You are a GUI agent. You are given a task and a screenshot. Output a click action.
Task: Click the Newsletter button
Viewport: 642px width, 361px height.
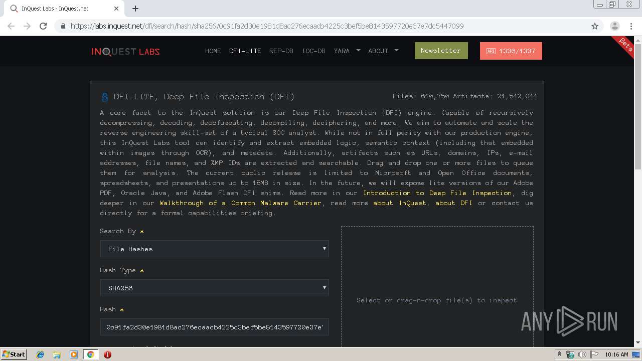pos(441,51)
